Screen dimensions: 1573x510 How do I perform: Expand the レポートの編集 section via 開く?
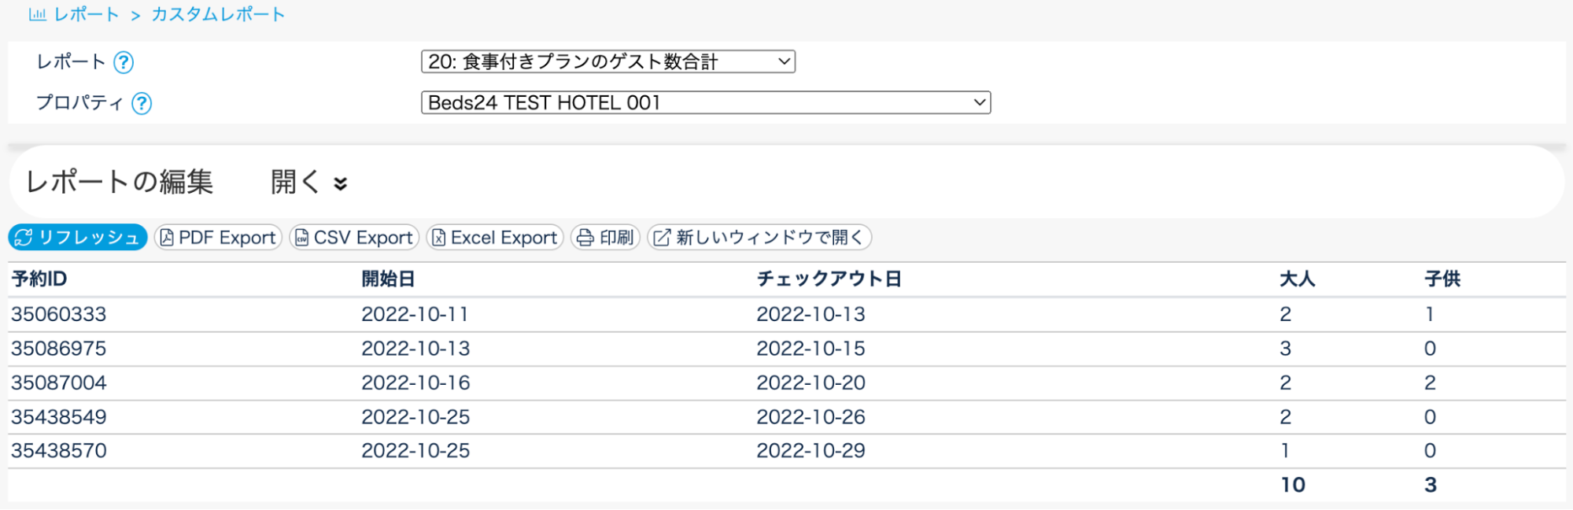(x=308, y=182)
